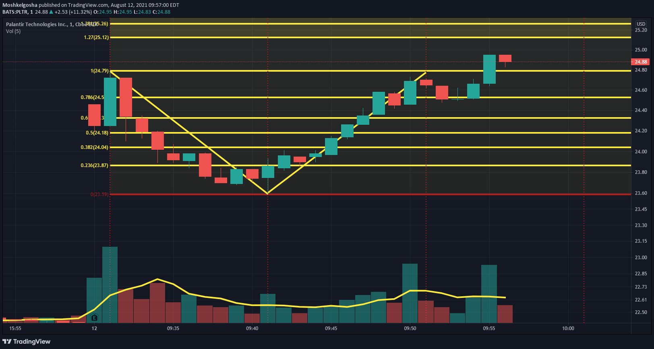654x349 pixels.
Task: Click the 0.5(24.18) Fibonacci label
Action: tap(97, 133)
